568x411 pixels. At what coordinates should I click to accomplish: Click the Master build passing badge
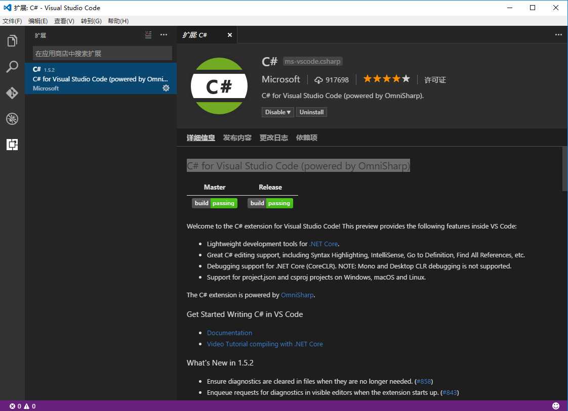215,203
